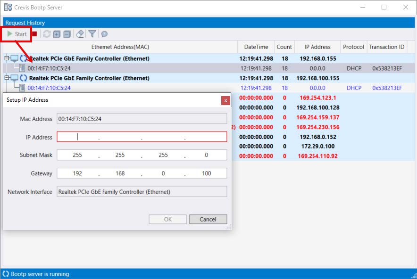
Task: Select the red IP address 169.254.110.92
Action: pos(317,156)
